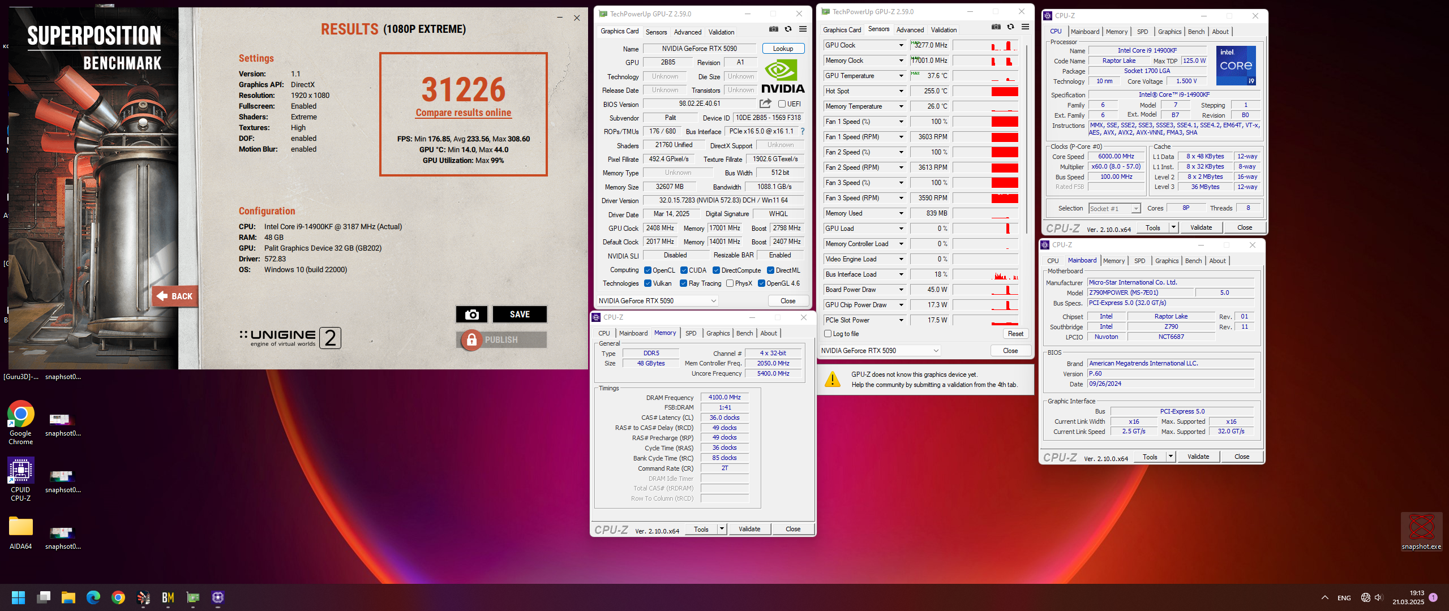Click the network globe icon in the system tray
Viewport: 1449px width, 611px height.
click(1365, 597)
